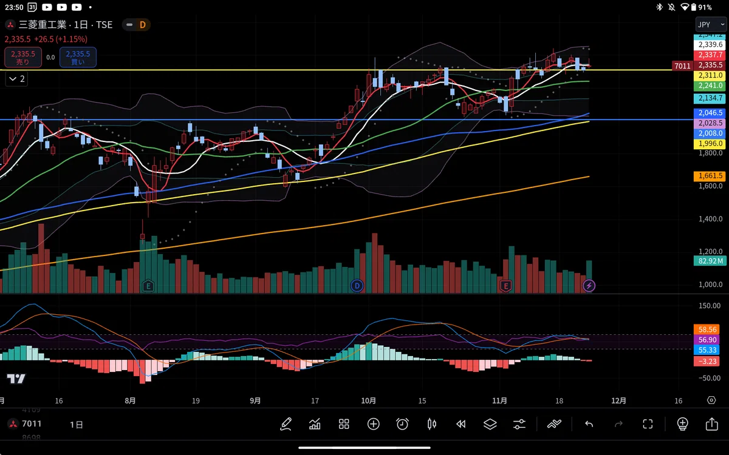The height and width of the screenshot is (455, 729).
Task: Tap the TradingView logo watermark
Action: click(16, 379)
